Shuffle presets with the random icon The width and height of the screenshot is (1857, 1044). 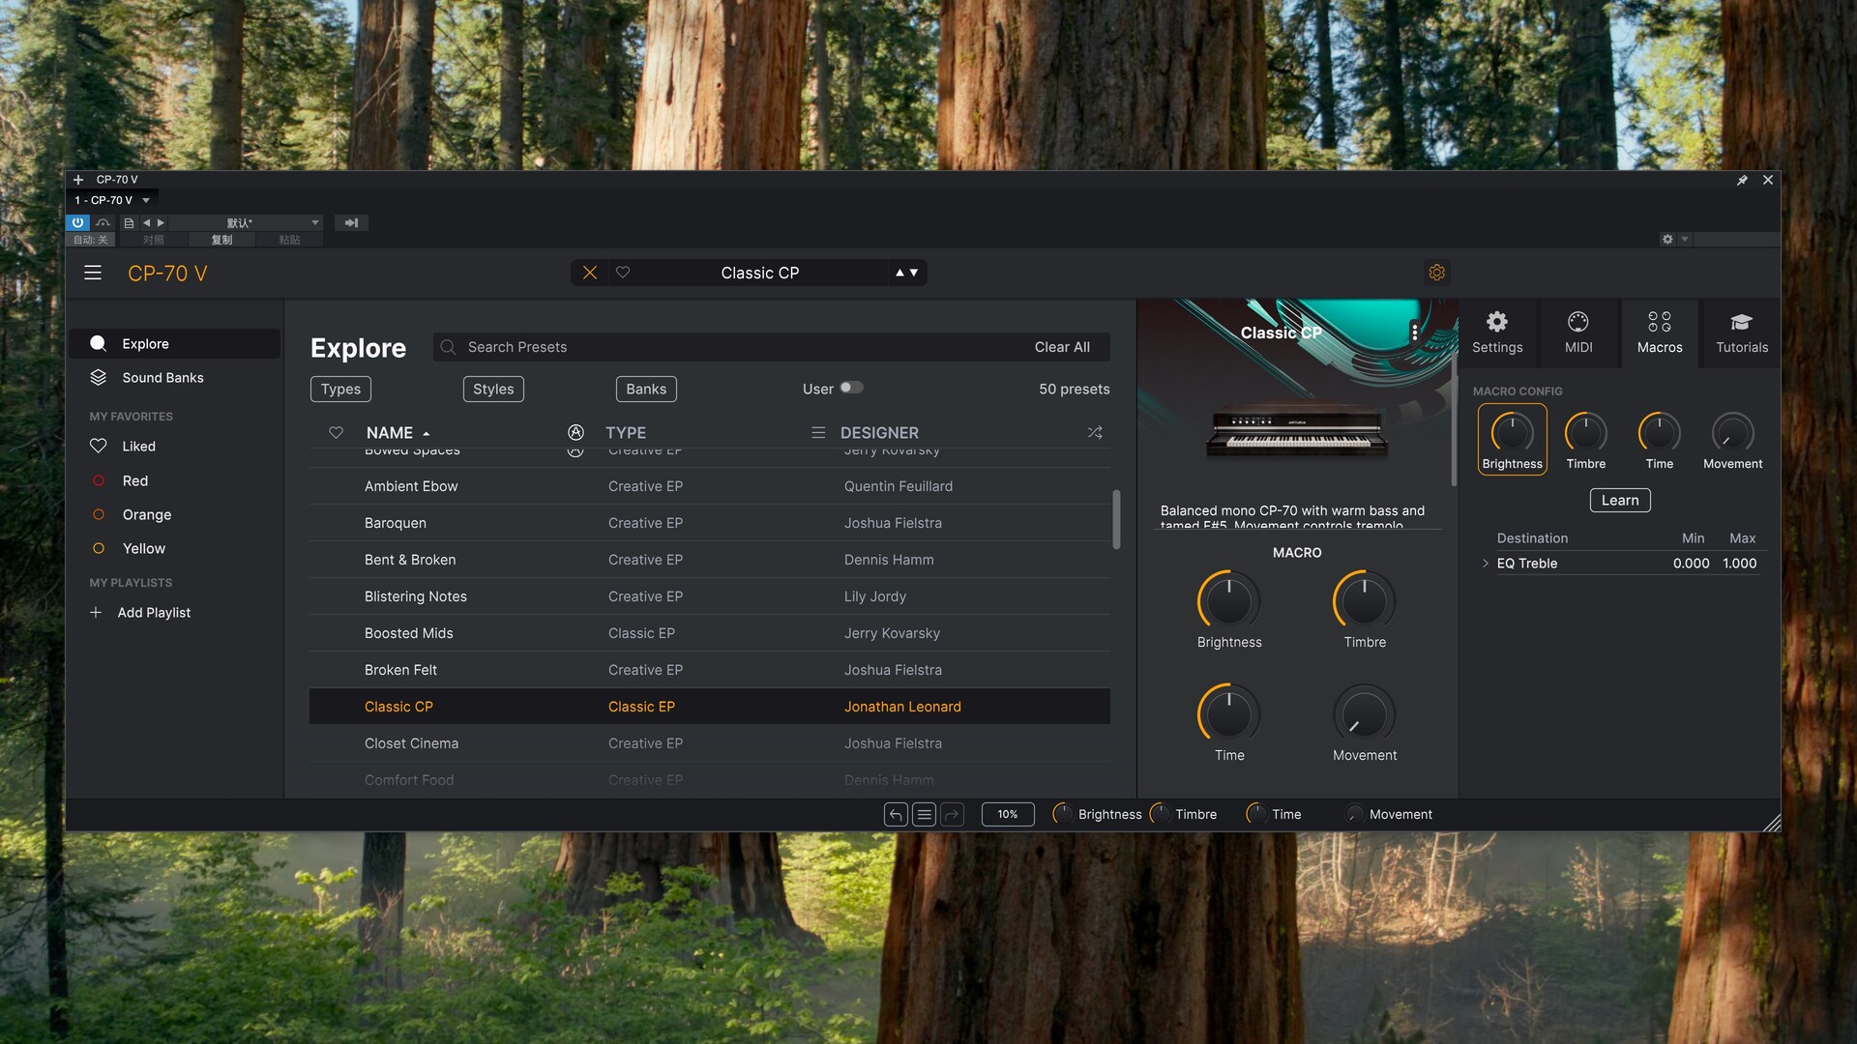[1095, 432]
